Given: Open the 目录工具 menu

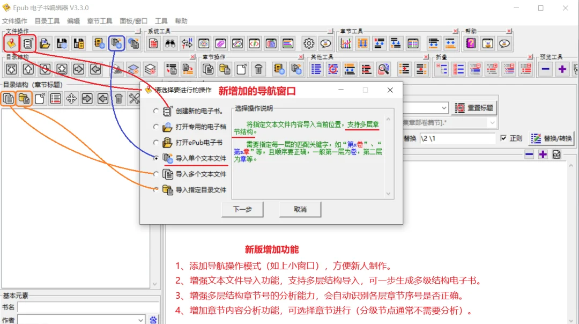Looking at the screenshot, I should click(47, 21).
